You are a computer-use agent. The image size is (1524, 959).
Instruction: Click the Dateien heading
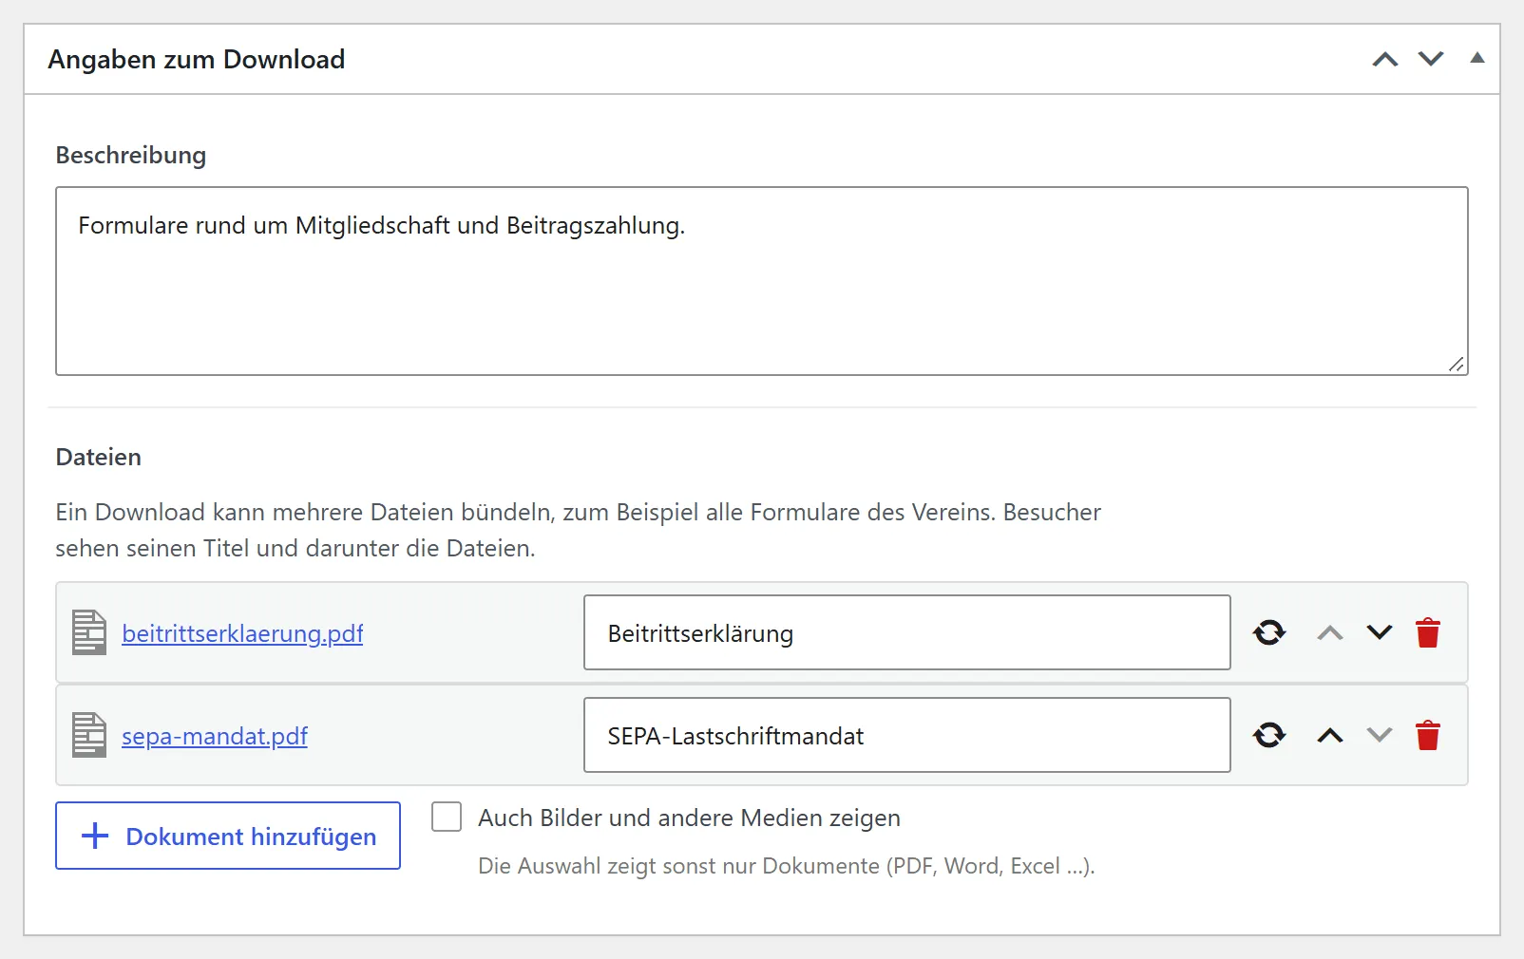click(x=99, y=457)
